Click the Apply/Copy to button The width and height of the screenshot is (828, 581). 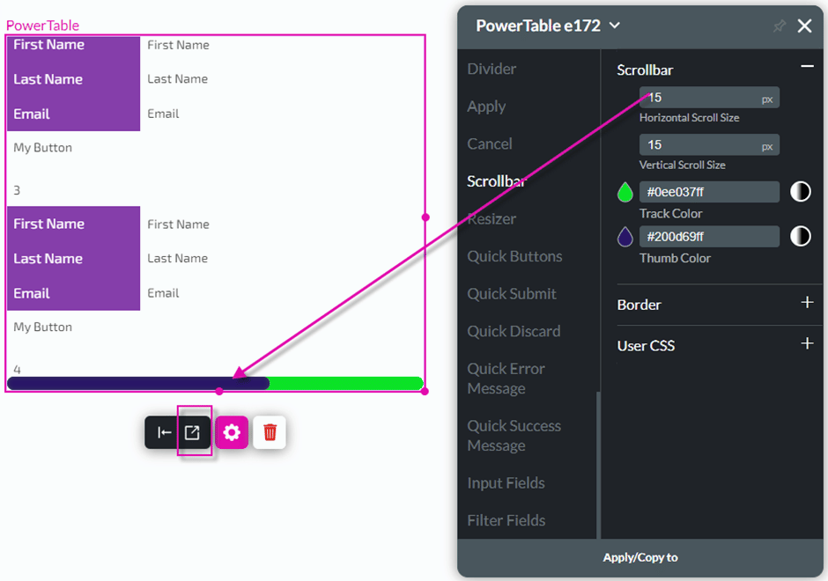click(x=640, y=557)
